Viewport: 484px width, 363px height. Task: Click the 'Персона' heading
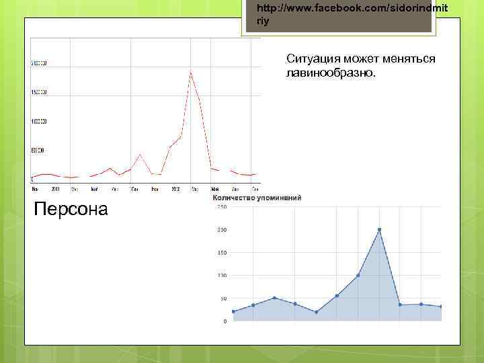tap(71, 209)
